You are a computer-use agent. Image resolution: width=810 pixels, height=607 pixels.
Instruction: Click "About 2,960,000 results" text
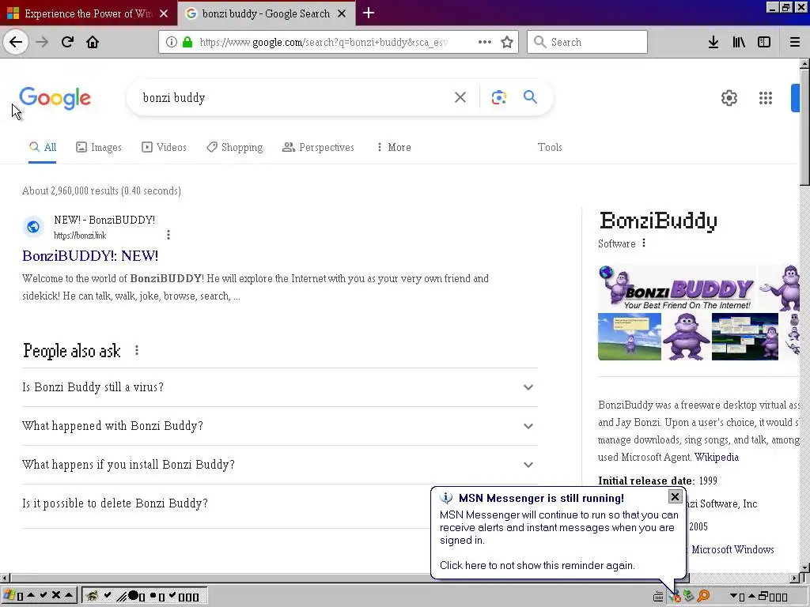(x=70, y=190)
